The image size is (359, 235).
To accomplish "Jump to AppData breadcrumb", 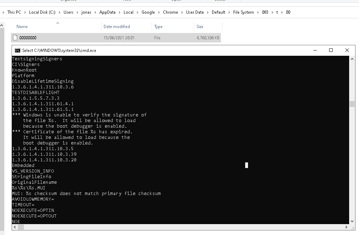I will [107, 12].
